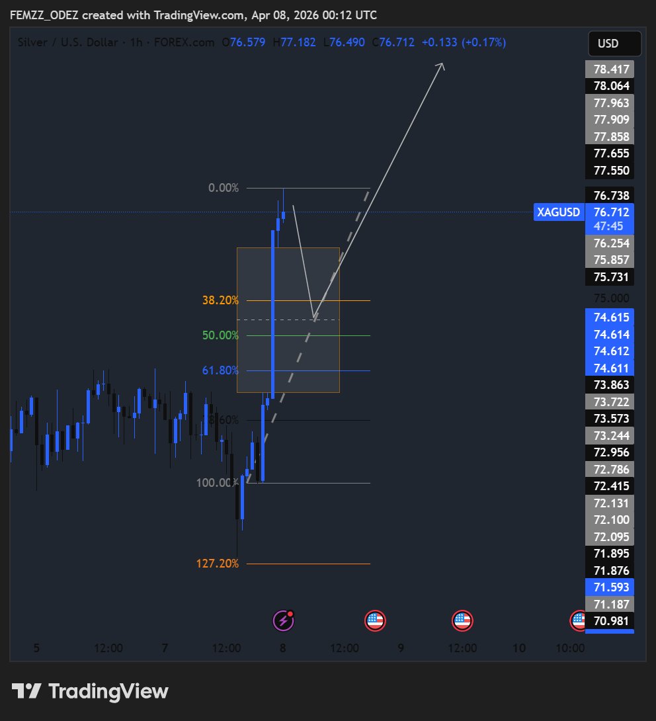Image resolution: width=656 pixels, height=721 pixels.
Task: Click the high value H77.182
Action: pyautogui.click(x=294, y=42)
